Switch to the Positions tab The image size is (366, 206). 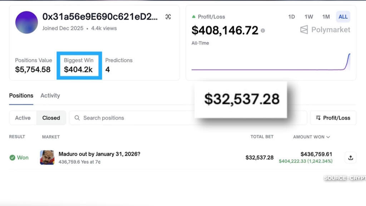[21, 95]
